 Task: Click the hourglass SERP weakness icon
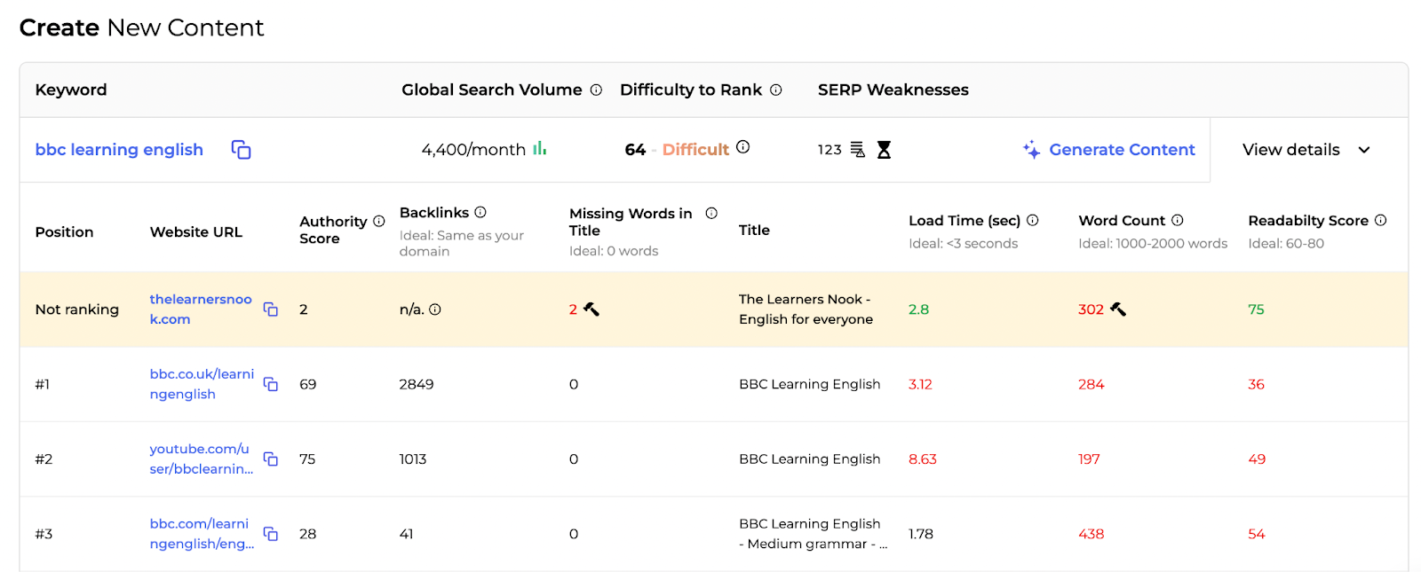884,150
